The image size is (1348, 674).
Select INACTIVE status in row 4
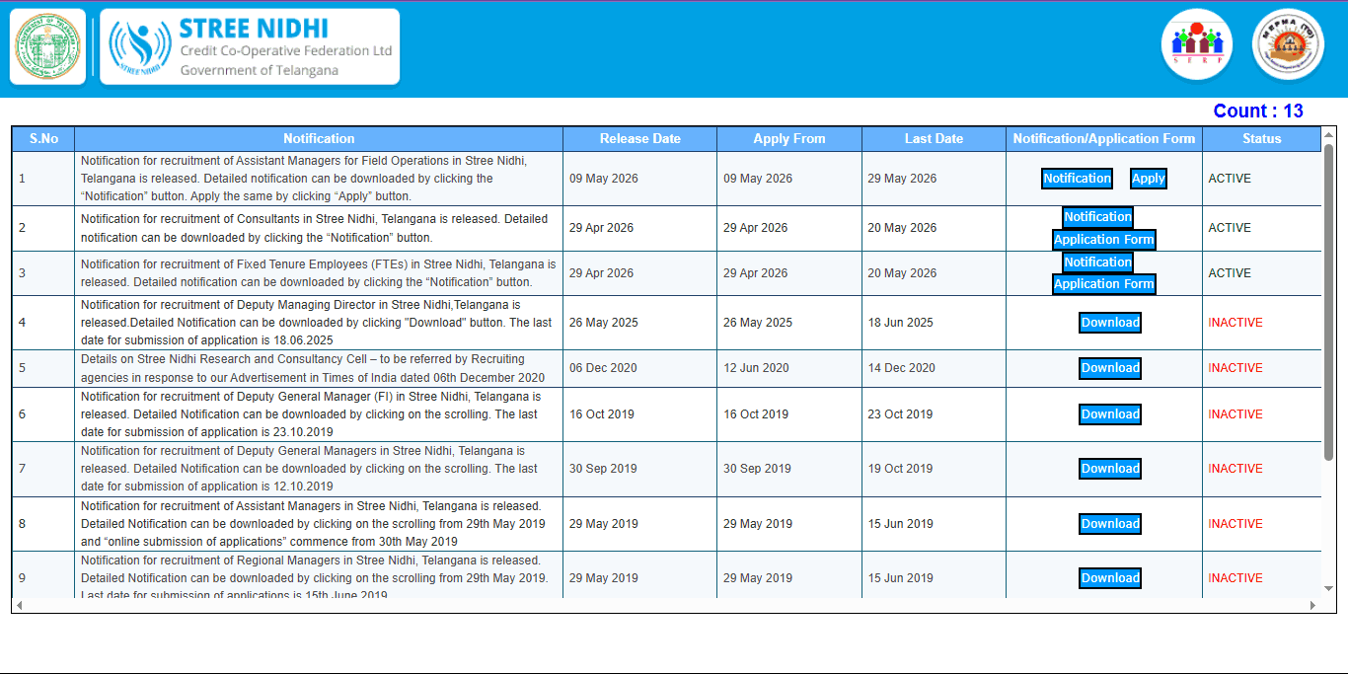click(1236, 323)
